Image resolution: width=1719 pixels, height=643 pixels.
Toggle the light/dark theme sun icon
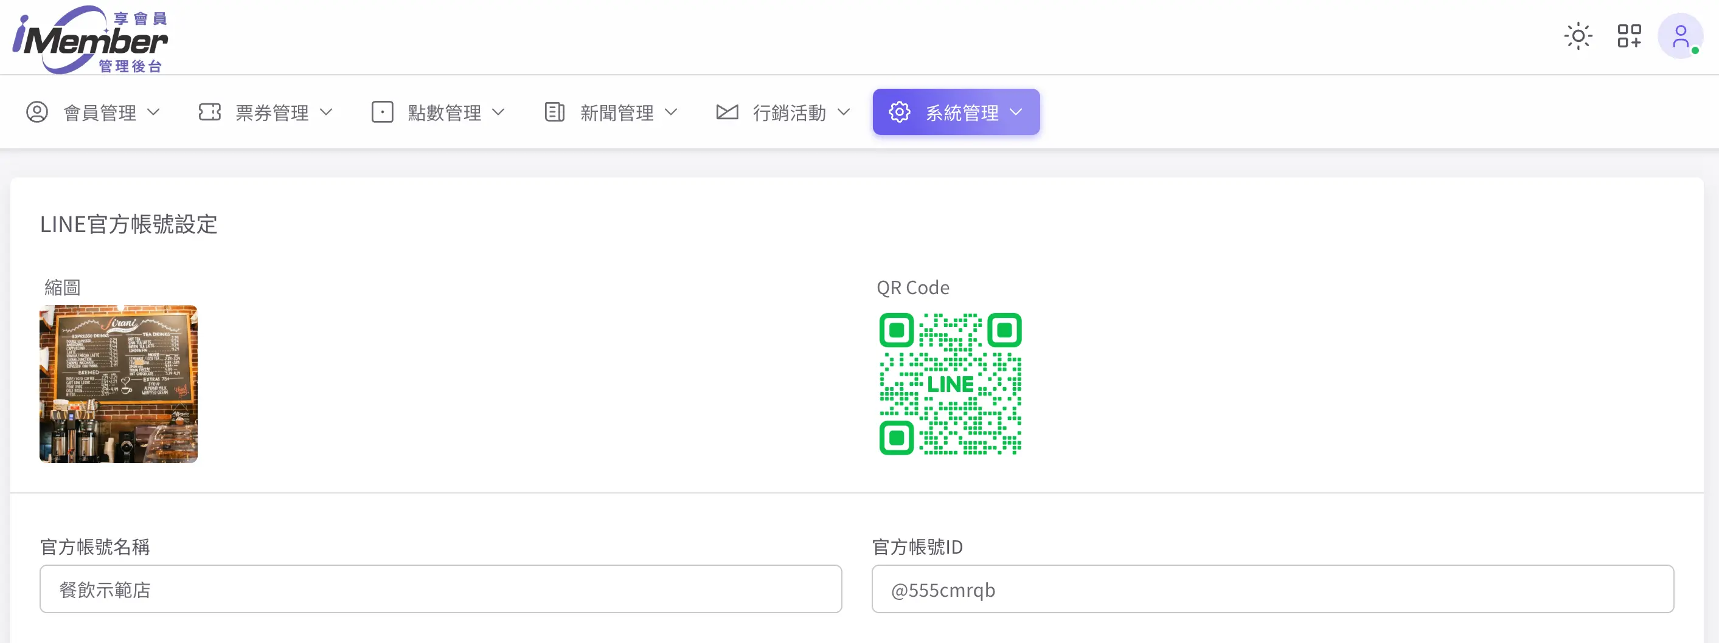coord(1577,36)
